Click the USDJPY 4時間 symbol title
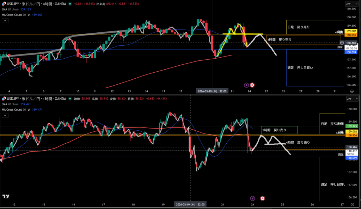This screenshot has height=209, width=361. [x=35, y=4]
